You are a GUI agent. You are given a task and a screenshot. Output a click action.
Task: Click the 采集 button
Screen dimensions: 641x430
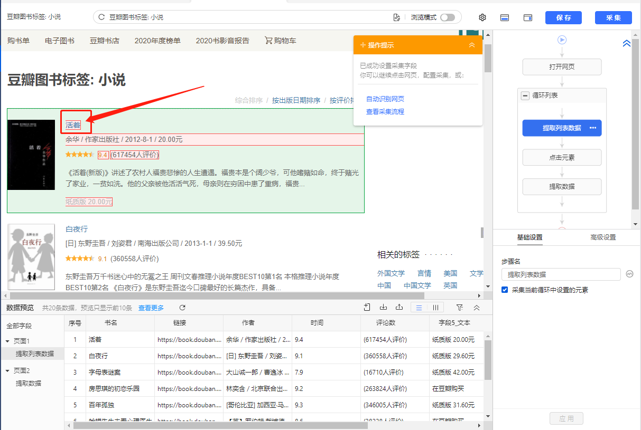point(614,17)
